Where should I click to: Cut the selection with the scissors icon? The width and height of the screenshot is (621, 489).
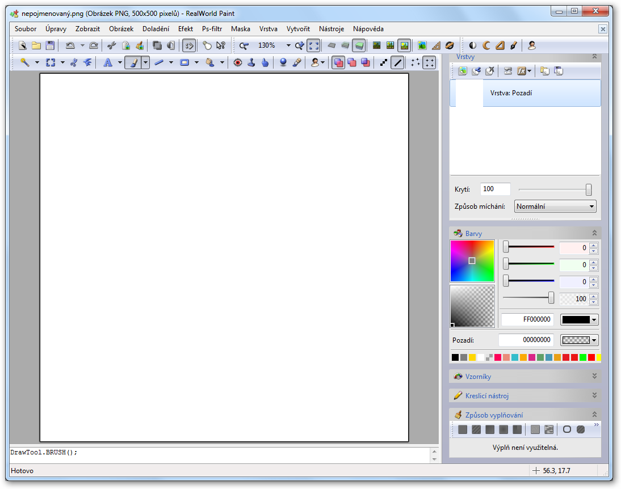coord(112,45)
